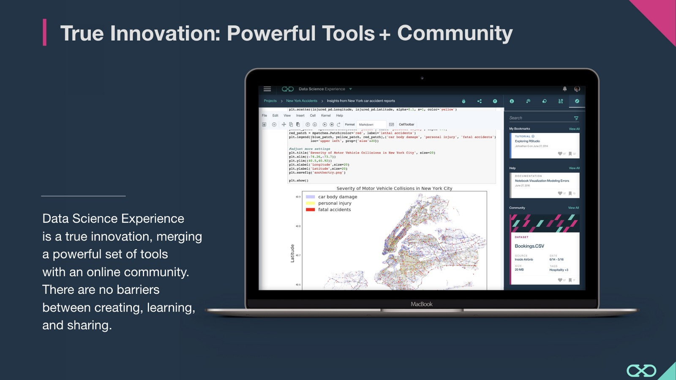Click the share icon in notebook header
Screen dimensions: 676x380
480,101
